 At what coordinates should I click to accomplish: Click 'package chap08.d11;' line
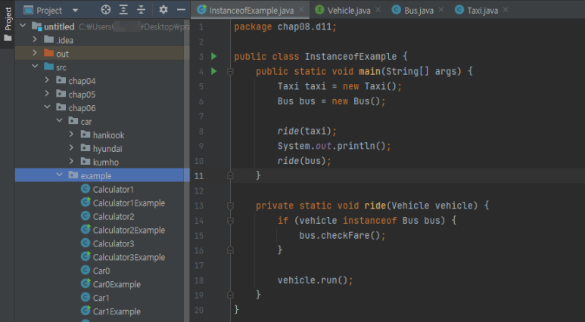[x=285, y=27]
